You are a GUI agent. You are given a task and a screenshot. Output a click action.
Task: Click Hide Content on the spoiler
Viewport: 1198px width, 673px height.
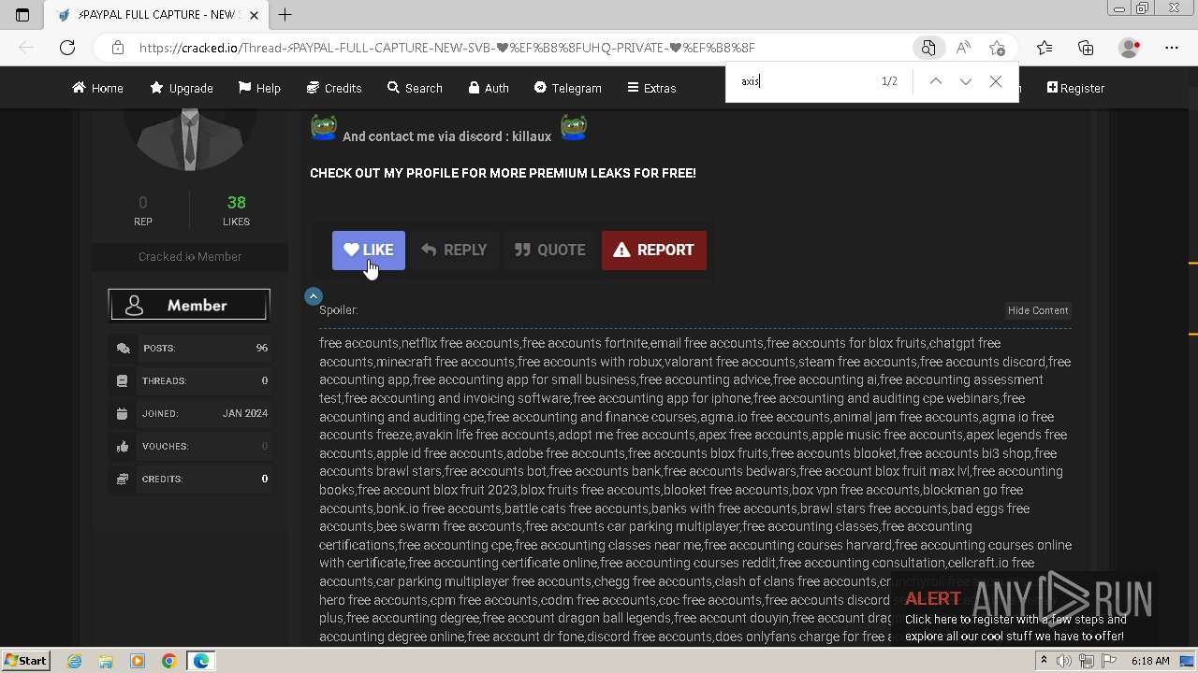click(x=1038, y=310)
